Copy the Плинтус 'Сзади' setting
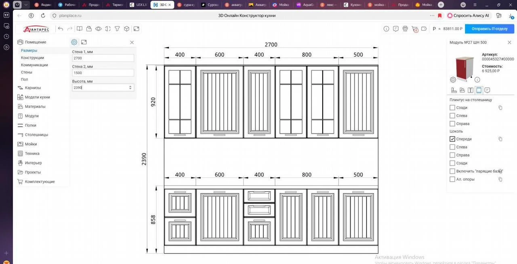This screenshot has width=517, height=264. point(500,108)
